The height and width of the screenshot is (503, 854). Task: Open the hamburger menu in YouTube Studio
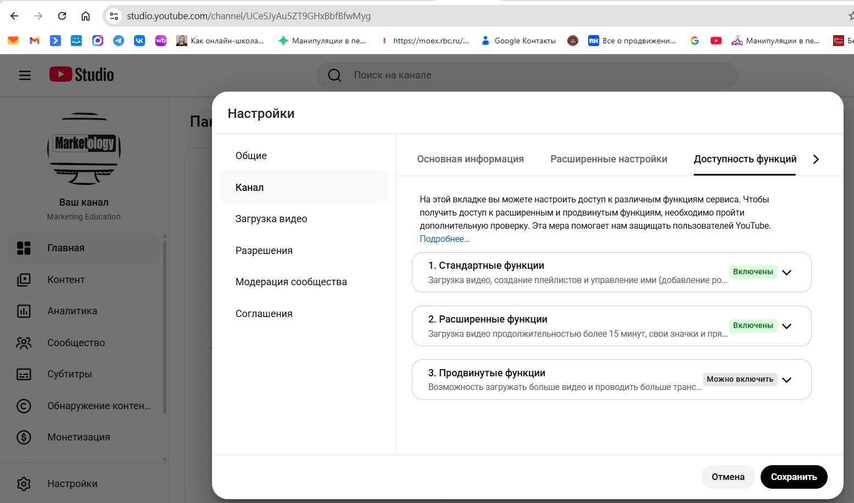click(25, 75)
